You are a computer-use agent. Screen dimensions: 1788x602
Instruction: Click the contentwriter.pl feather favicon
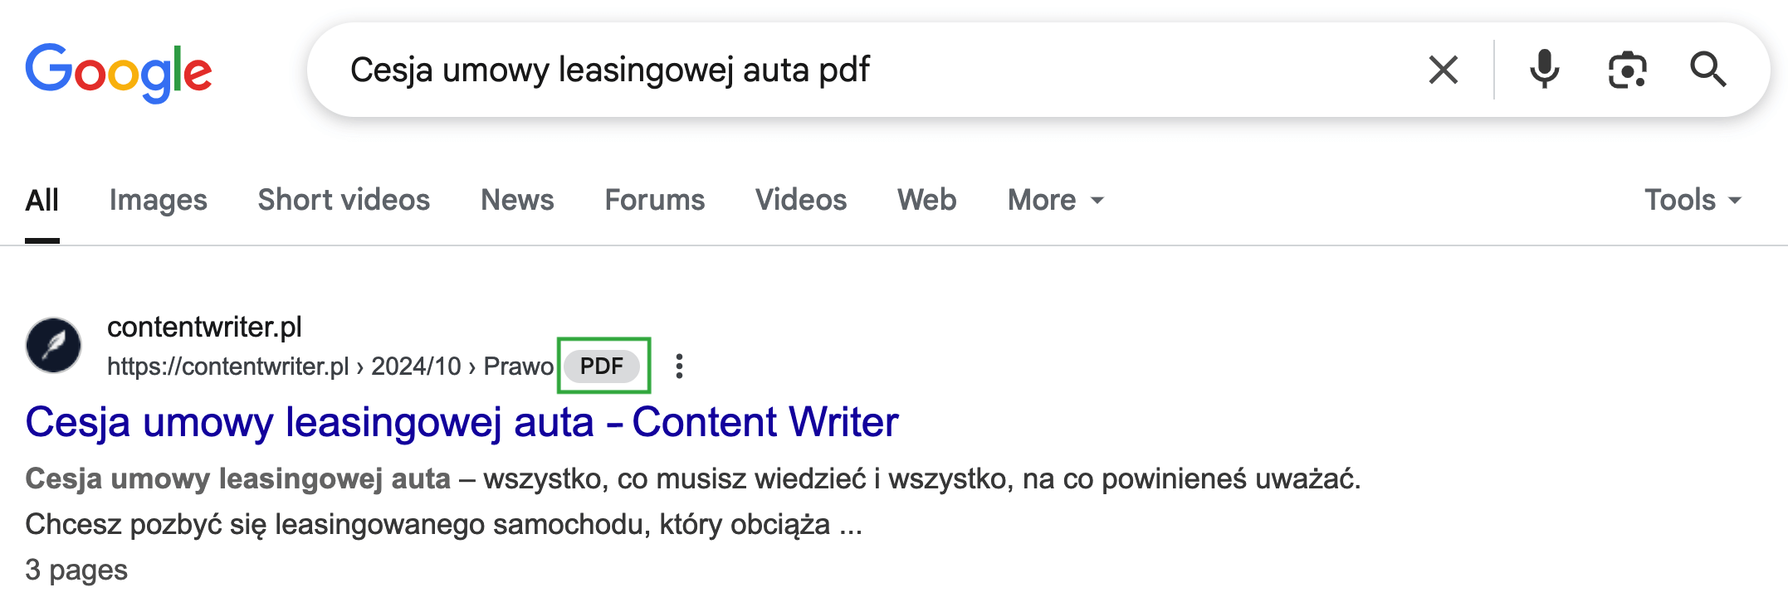coord(54,345)
